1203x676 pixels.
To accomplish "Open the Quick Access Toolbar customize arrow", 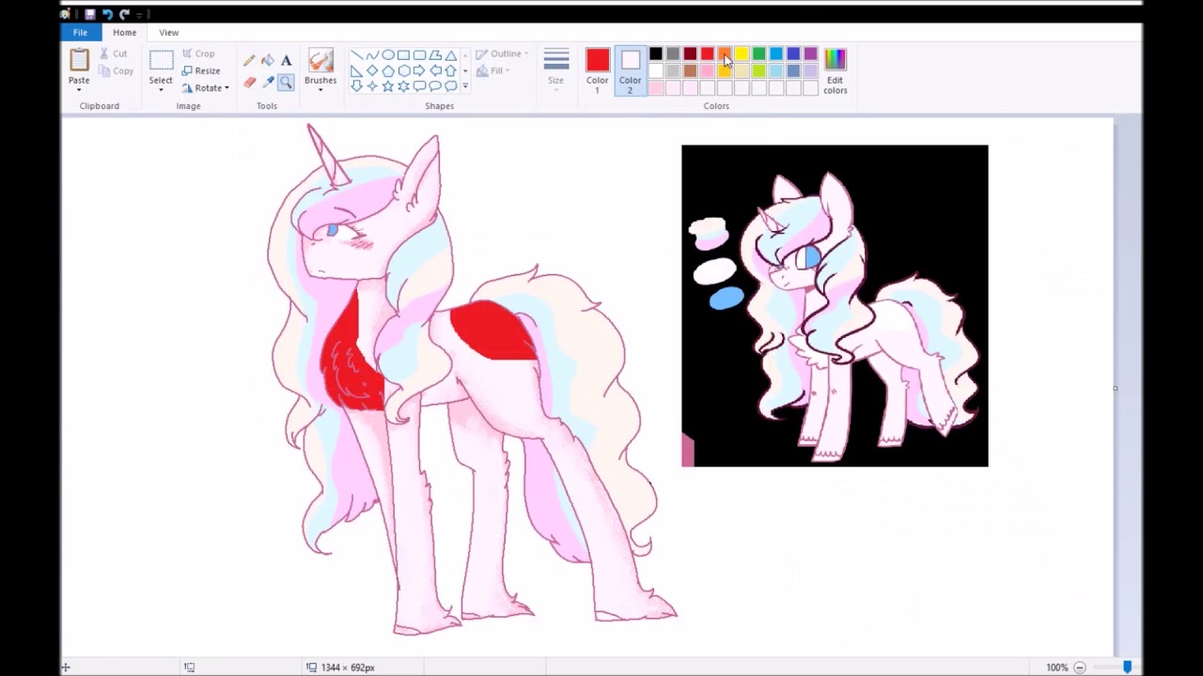I will click(140, 14).
